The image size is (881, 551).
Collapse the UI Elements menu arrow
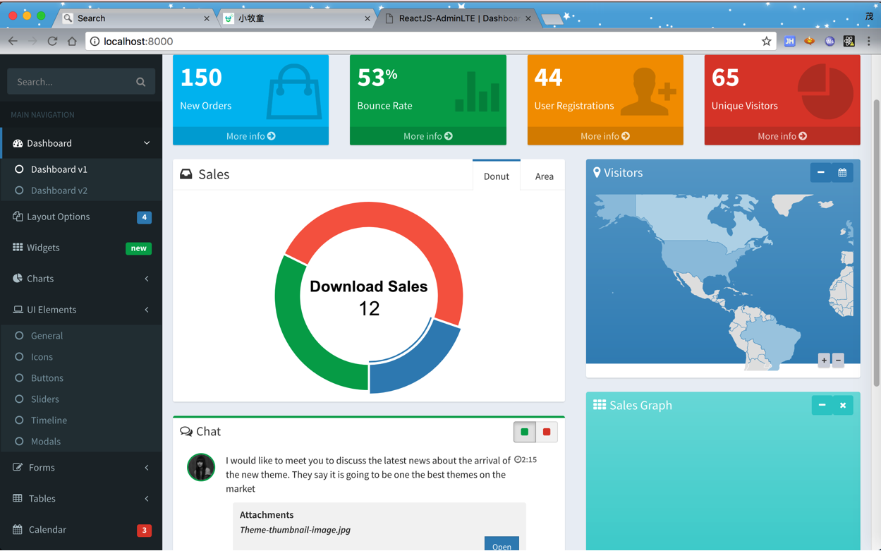(x=147, y=310)
